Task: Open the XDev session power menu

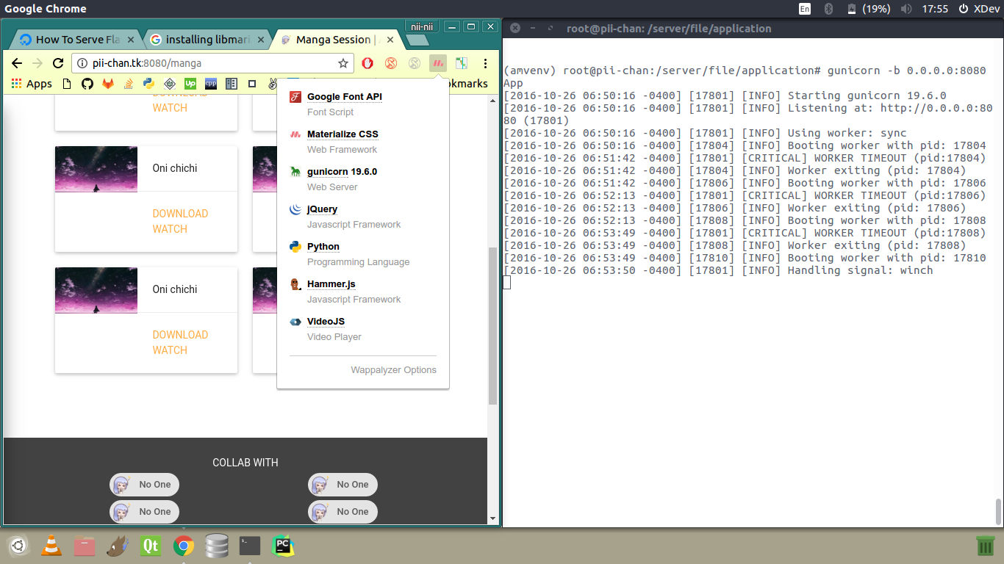Action: 984,9
